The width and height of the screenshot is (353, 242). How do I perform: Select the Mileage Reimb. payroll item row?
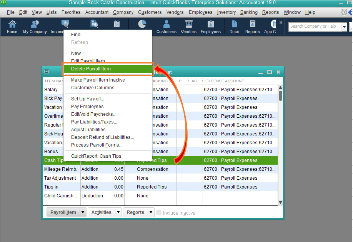(x=61, y=169)
